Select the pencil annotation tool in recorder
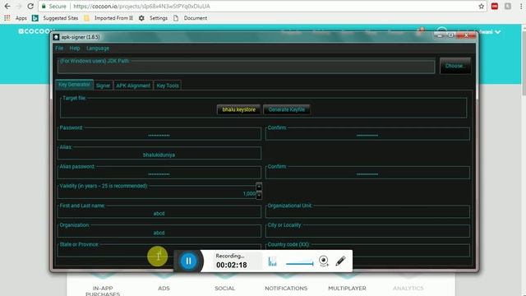Image resolution: width=526 pixels, height=296 pixels. (340, 261)
